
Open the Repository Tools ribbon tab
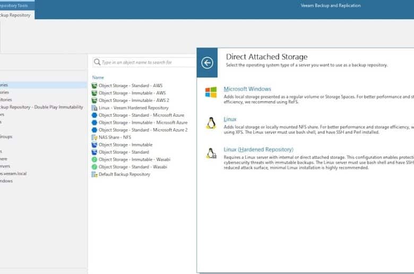[x=16, y=5]
